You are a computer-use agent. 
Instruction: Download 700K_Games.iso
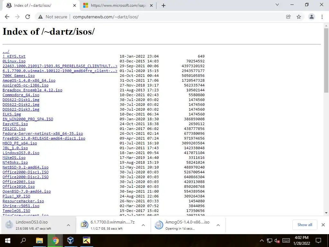(x=18, y=76)
